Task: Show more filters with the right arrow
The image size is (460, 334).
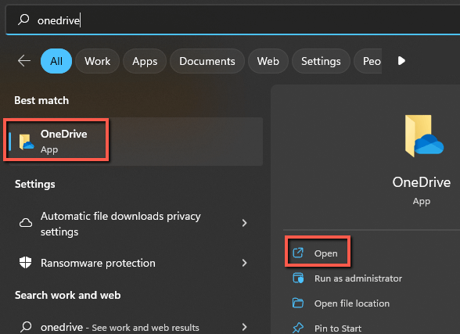Action: pos(401,61)
